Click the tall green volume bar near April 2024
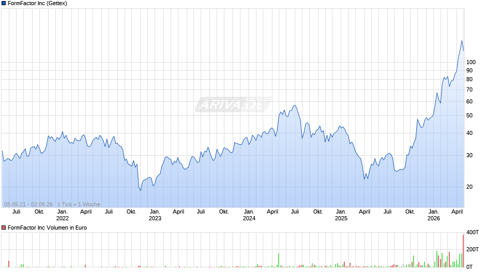 pos(278,260)
